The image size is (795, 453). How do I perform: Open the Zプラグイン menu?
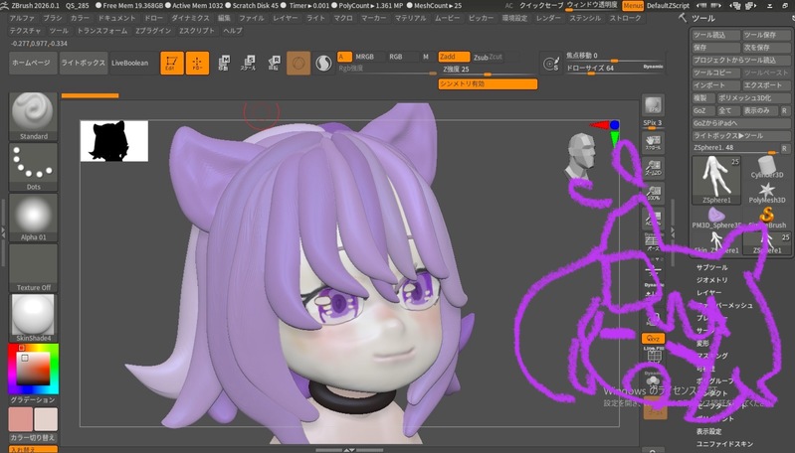click(153, 31)
